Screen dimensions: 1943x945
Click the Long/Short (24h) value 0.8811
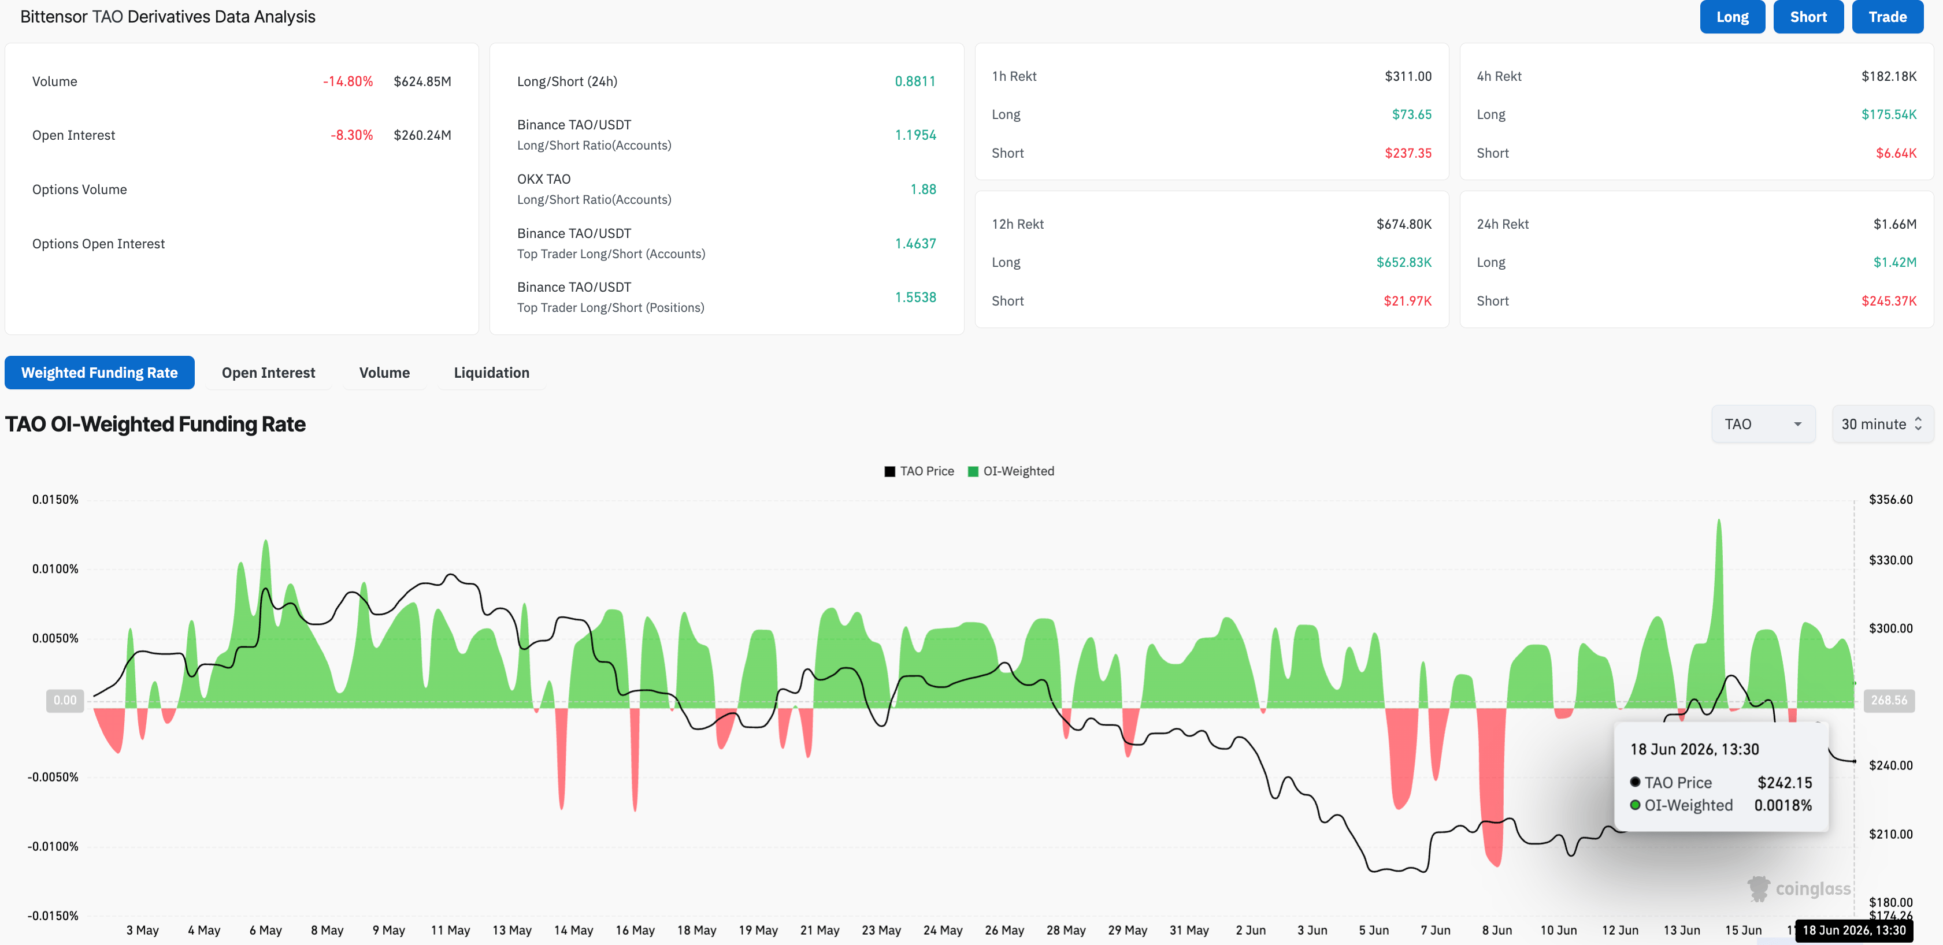point(915,81)
